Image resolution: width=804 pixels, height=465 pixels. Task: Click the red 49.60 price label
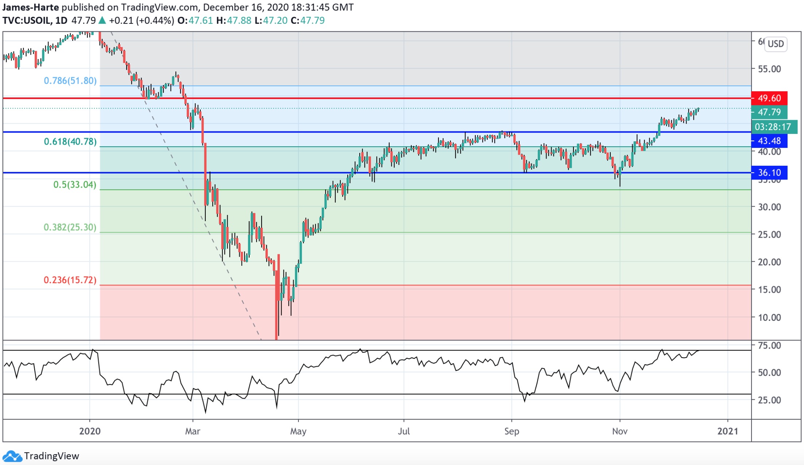tap(769, 98)
